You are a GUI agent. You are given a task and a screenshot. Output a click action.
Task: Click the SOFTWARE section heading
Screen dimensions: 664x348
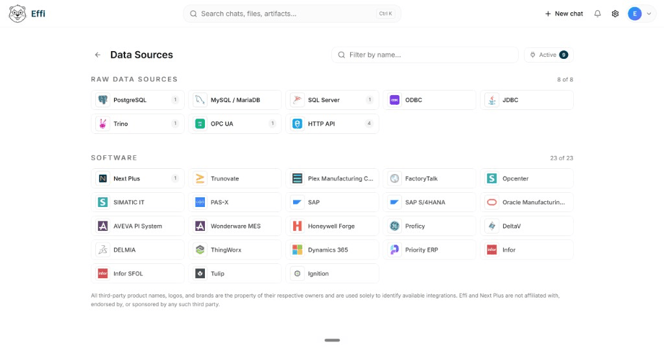114,158
